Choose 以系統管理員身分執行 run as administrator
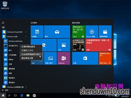 pos(31,54)
